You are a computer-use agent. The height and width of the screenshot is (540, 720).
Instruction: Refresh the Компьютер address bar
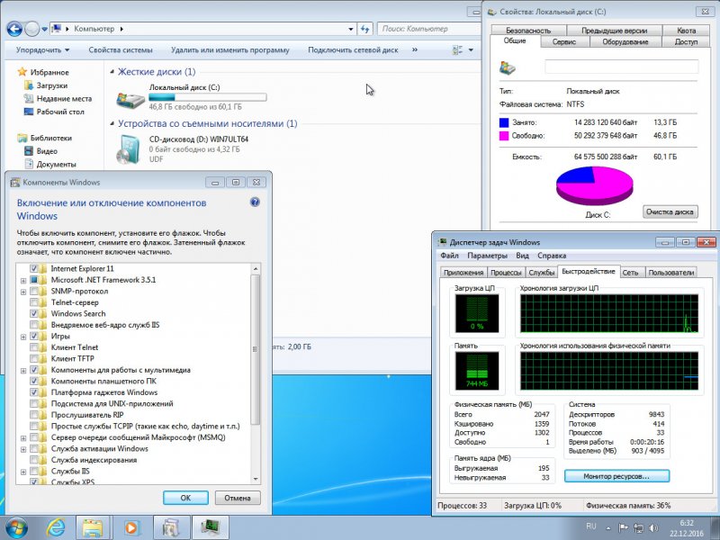coord(365,29)
